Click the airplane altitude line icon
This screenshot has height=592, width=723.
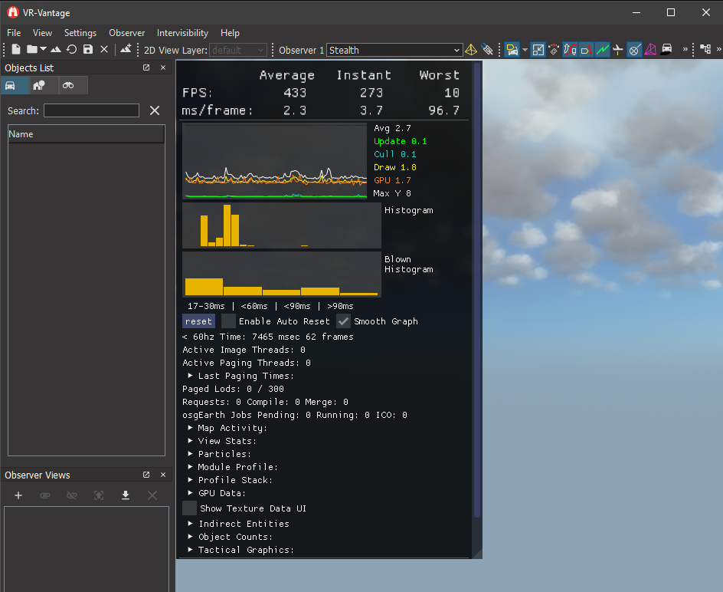tap(618, 49)
